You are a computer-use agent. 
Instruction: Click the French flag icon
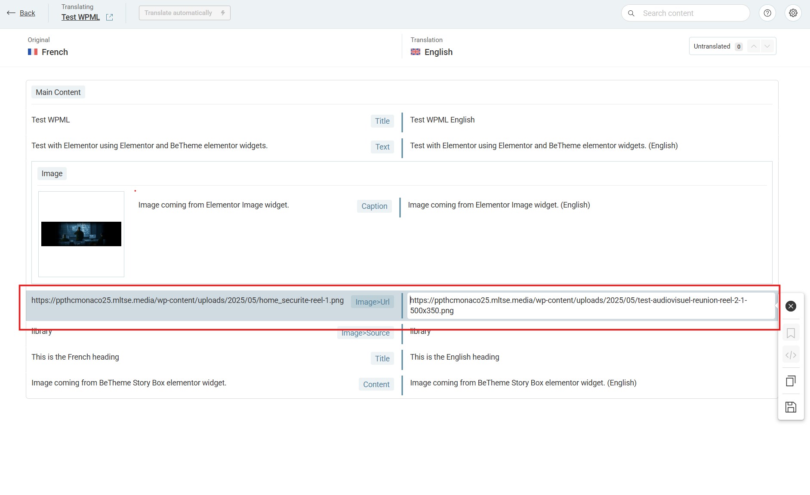pyautogui.click(x=33, y=52)
